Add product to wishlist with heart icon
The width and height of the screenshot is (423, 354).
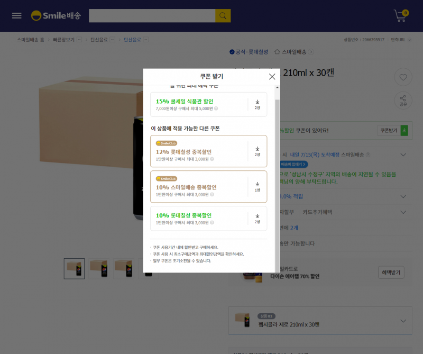tap(403, 77)
